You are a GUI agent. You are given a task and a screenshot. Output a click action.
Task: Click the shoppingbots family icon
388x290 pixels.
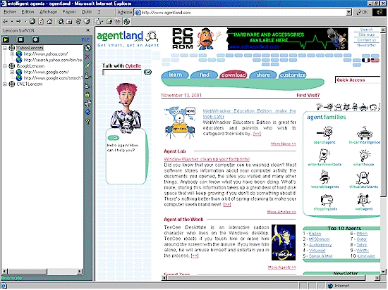(x=327, y=200)
